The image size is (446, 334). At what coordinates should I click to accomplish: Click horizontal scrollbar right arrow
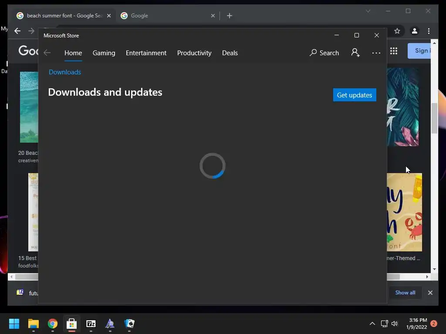pyautogui.click(x=427, y=277)
